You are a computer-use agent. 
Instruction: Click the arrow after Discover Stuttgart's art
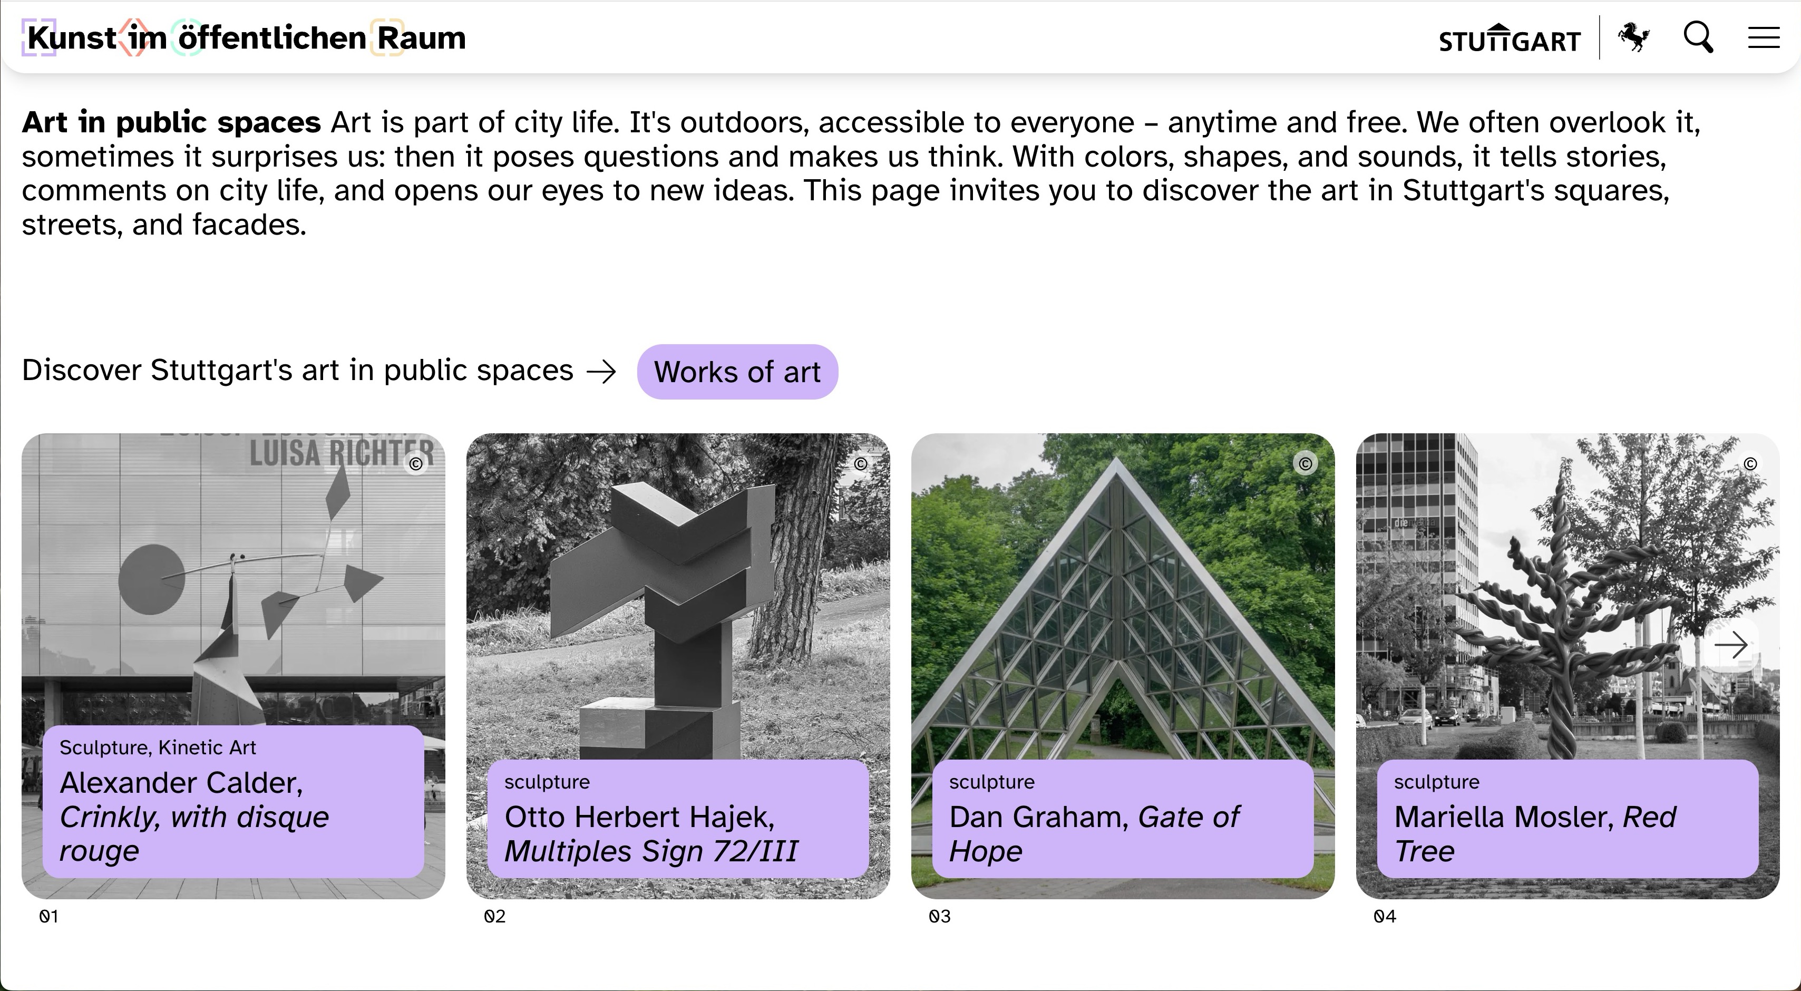tap(601, 372)
